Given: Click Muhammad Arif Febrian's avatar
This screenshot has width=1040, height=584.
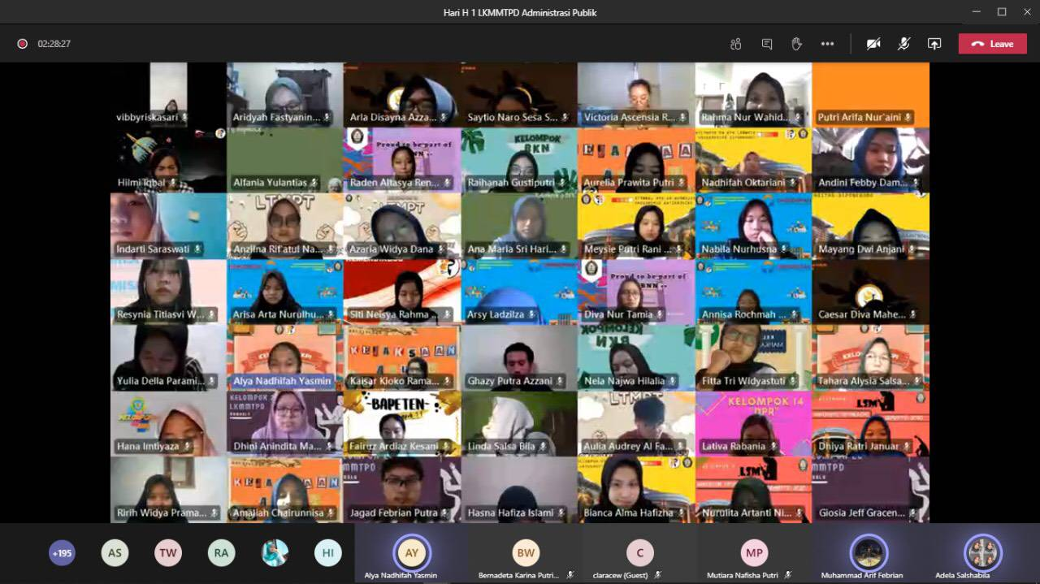Looking at the screenshot, I should [868, 554].
